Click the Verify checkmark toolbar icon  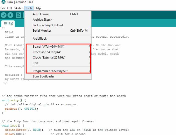click(3, 15)
